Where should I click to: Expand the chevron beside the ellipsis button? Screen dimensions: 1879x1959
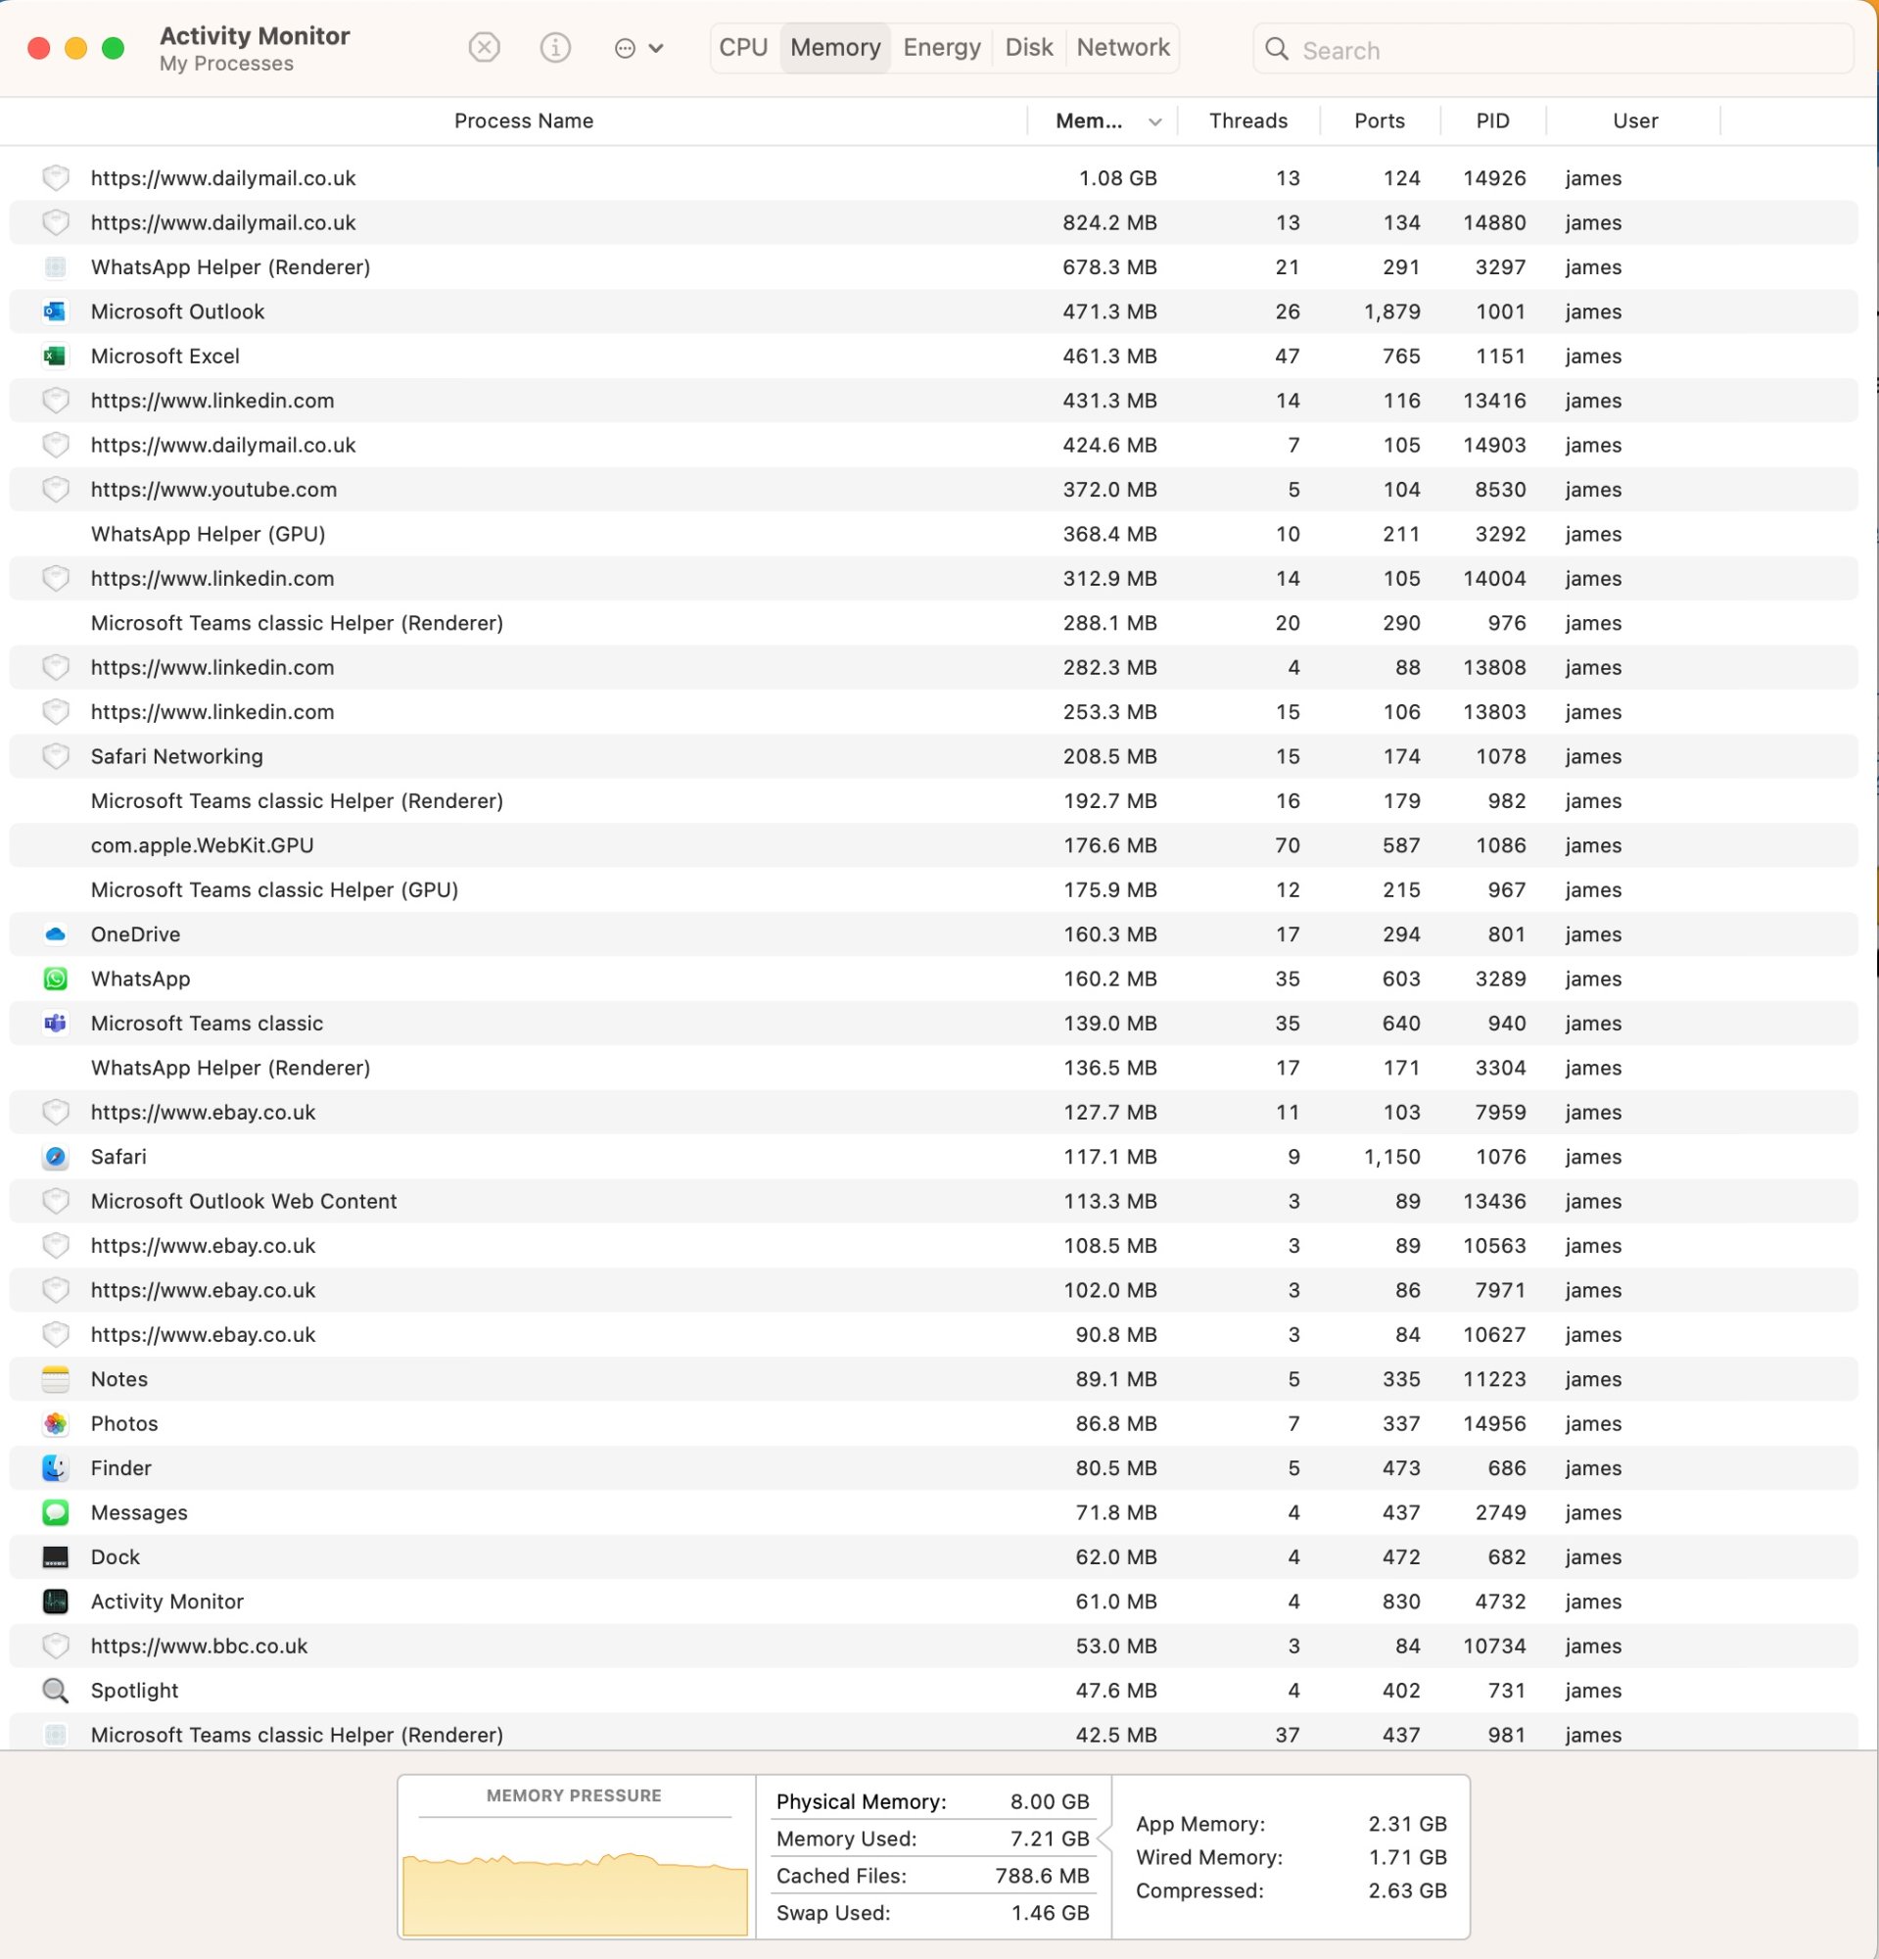click(656, 48)
